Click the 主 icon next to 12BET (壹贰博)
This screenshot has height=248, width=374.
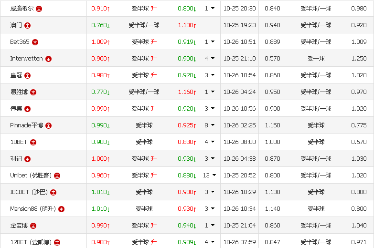coord(57,242)
